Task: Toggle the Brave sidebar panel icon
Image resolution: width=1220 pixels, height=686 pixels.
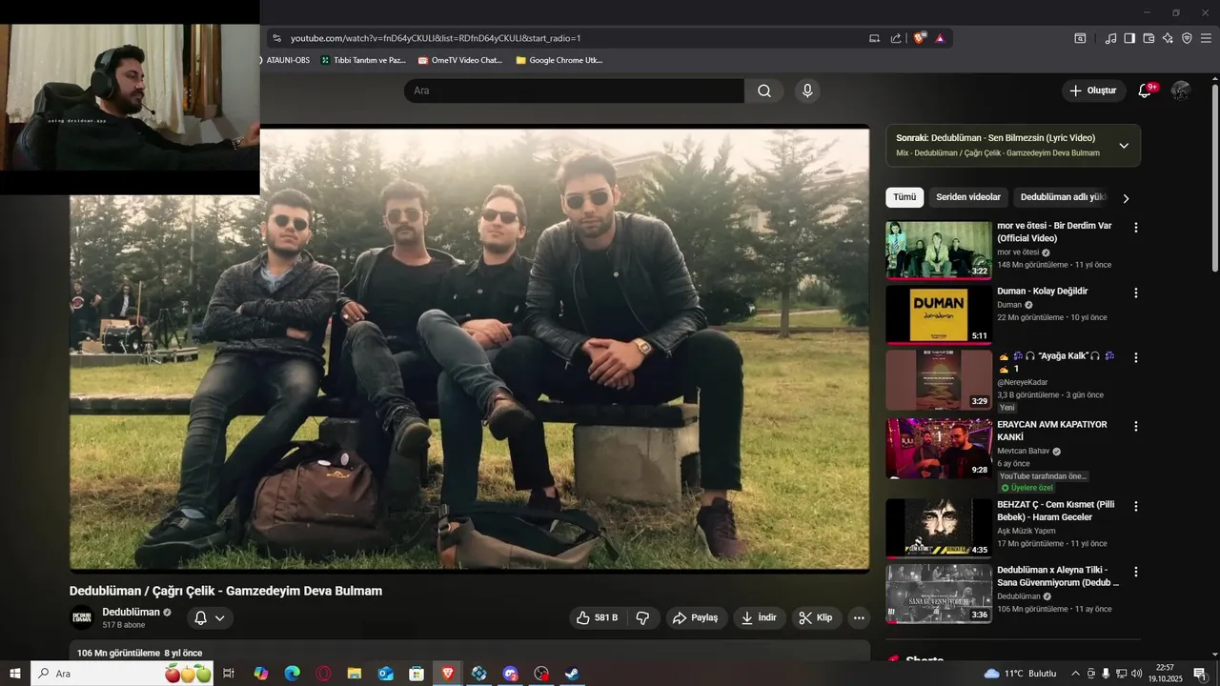Action: click(x=1129, y=38)
